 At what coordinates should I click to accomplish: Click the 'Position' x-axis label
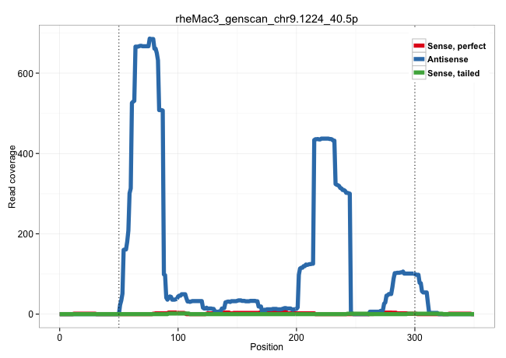point(267,346)
